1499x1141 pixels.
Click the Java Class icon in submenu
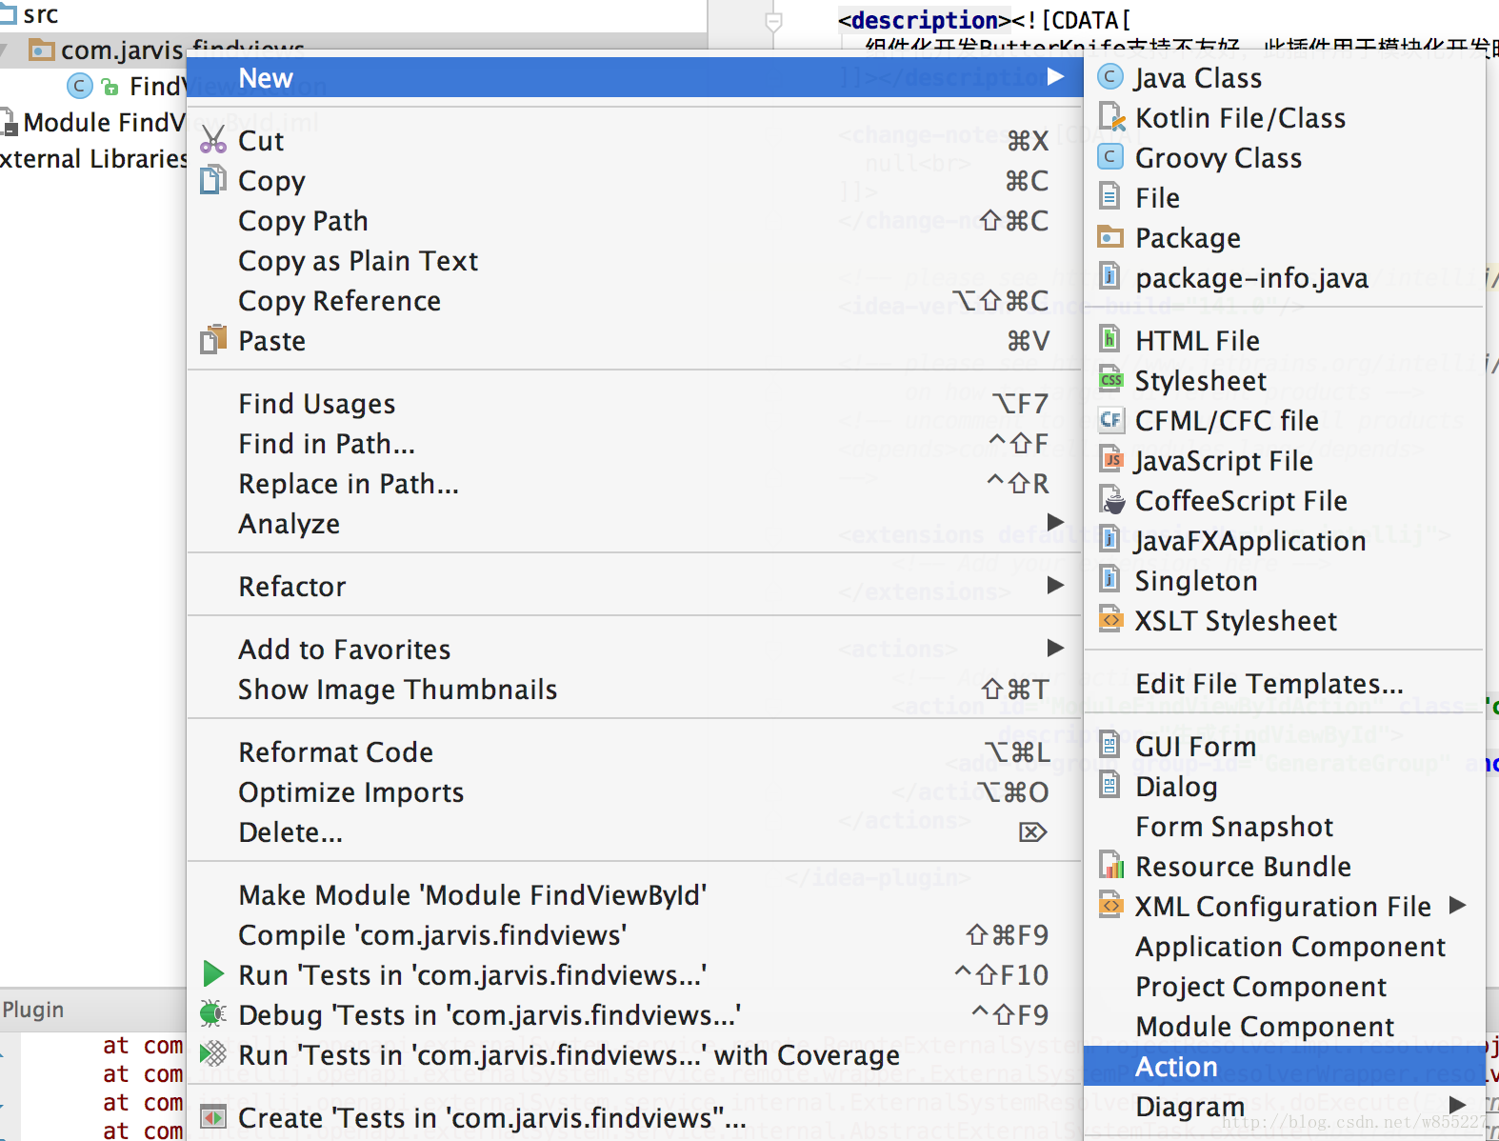tap(1110, 77)
